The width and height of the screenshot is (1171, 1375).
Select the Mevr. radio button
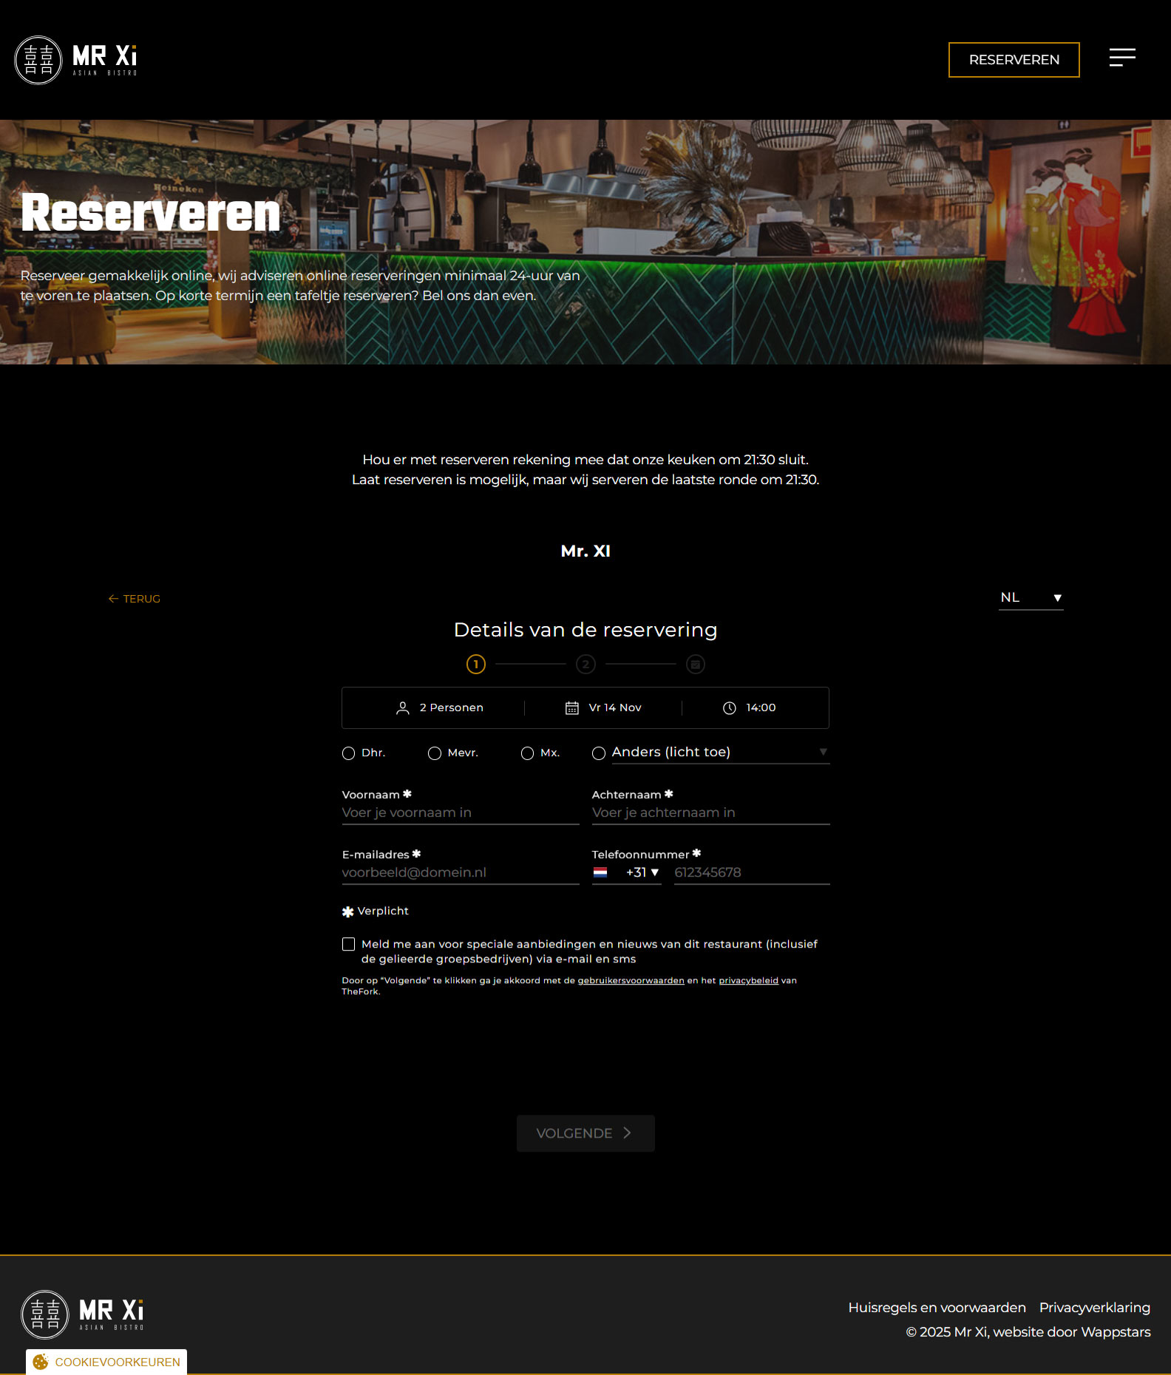[435, 753]
